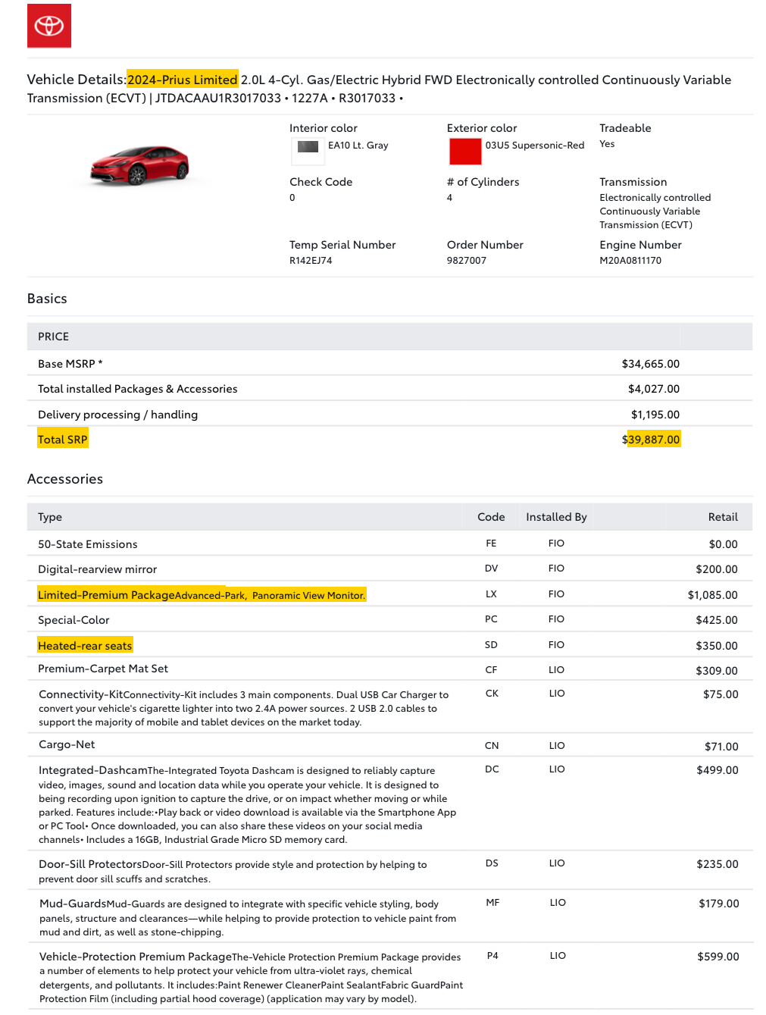Screen dimensions: 766x1015
Task: Click the '$1,195.00' delivery value
Action: [x=655, y=415]
